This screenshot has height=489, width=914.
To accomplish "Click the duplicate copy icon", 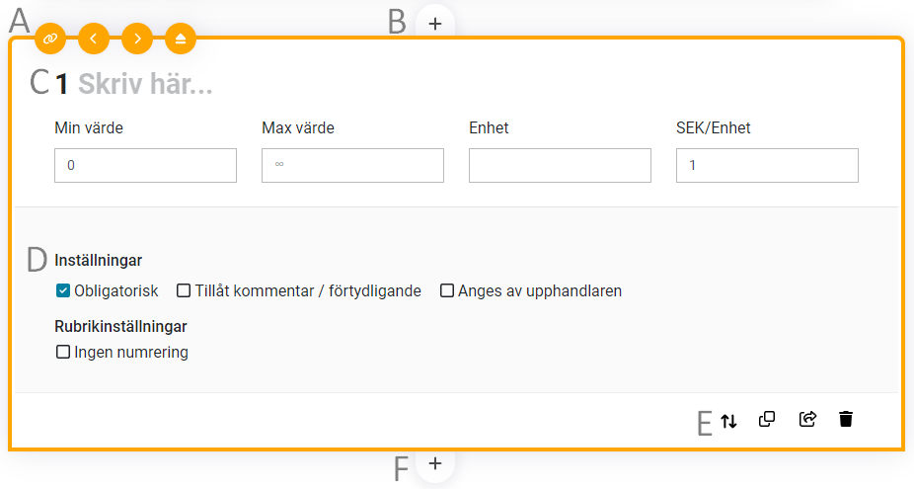I will pos(767,419).
